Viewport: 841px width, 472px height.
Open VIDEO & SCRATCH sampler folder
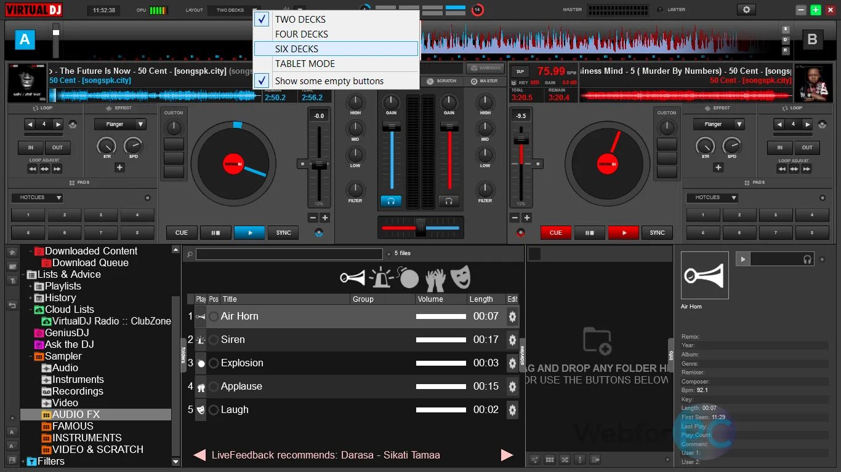tap(98, 450)
